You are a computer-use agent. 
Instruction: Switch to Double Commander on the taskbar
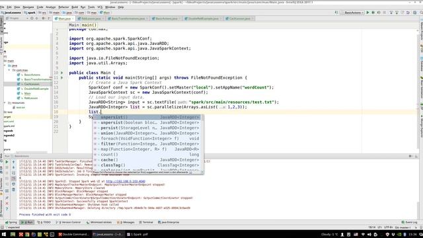pyautogui.click(x=73, y=234)
